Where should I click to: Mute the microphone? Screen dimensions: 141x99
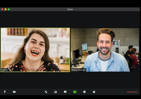coord(5,92)
